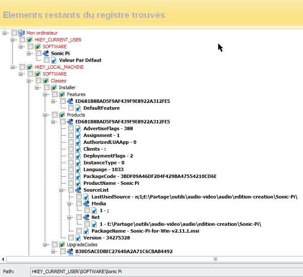
Task: Collapse the Features tree branch
Action: (45, 94)
